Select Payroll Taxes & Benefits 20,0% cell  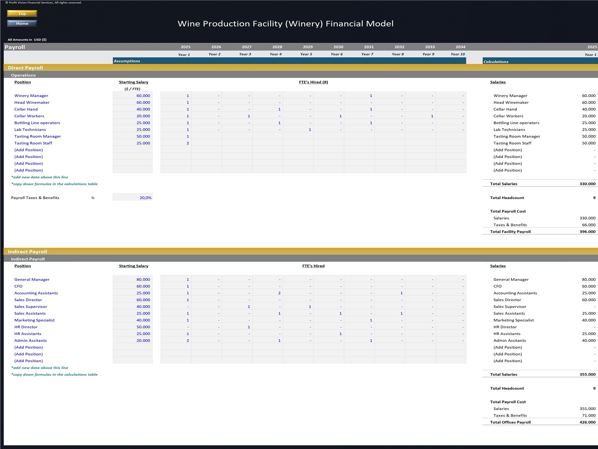132,198
